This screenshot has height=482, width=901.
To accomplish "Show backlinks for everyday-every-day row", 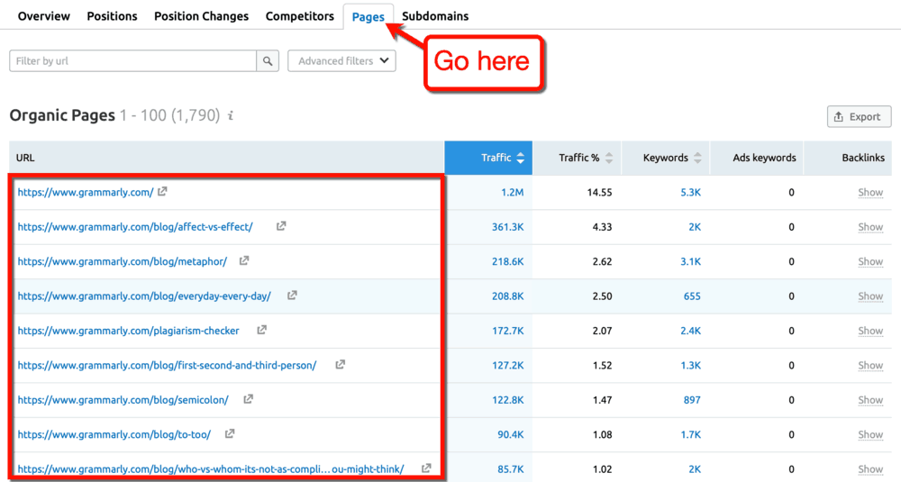I will coord(870,296).
